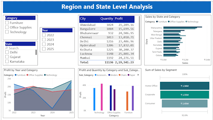The width and height of the screenshot is (213, 120).
Task: Select the Home Office funnel bar
Action: 184,86
